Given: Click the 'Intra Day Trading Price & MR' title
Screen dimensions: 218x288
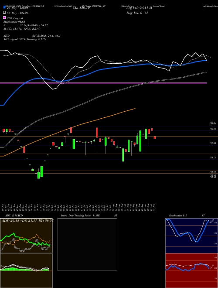Looking at the screenshot, I should tap(80, 216).
